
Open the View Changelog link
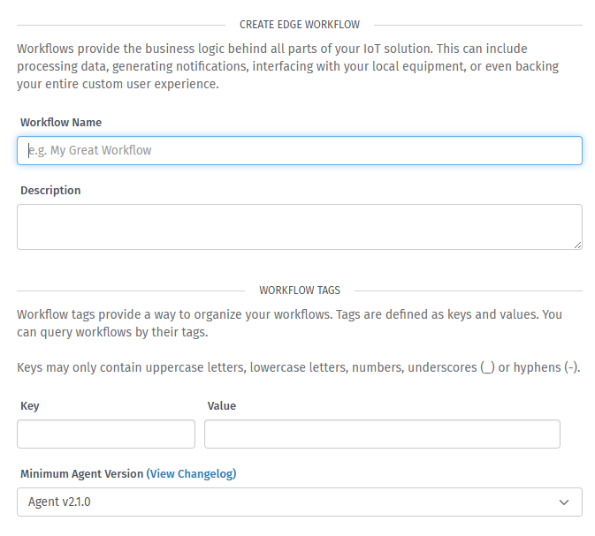pyautogui.click(x=191, y=473)
